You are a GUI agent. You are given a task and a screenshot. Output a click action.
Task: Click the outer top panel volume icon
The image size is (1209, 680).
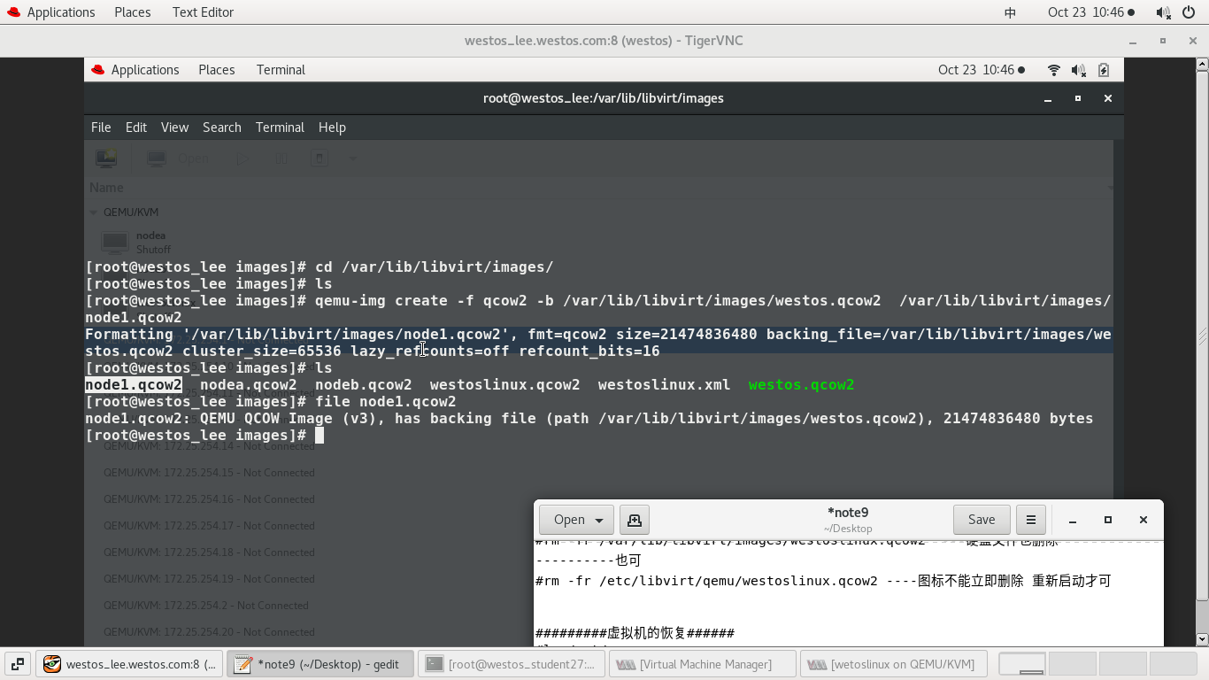click(x=1163, y=12)
